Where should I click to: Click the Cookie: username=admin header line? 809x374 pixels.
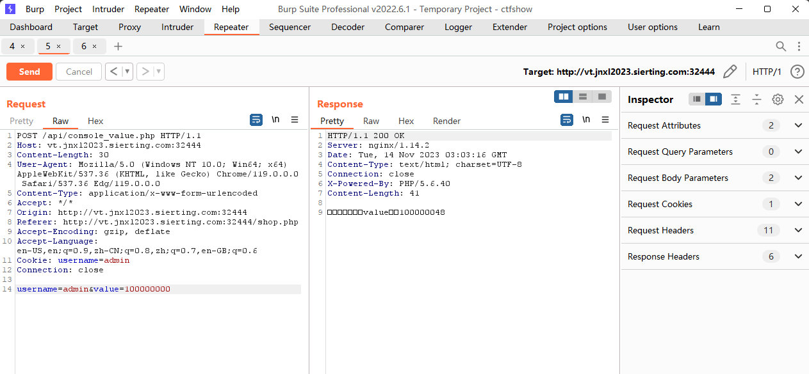(73, 260)
